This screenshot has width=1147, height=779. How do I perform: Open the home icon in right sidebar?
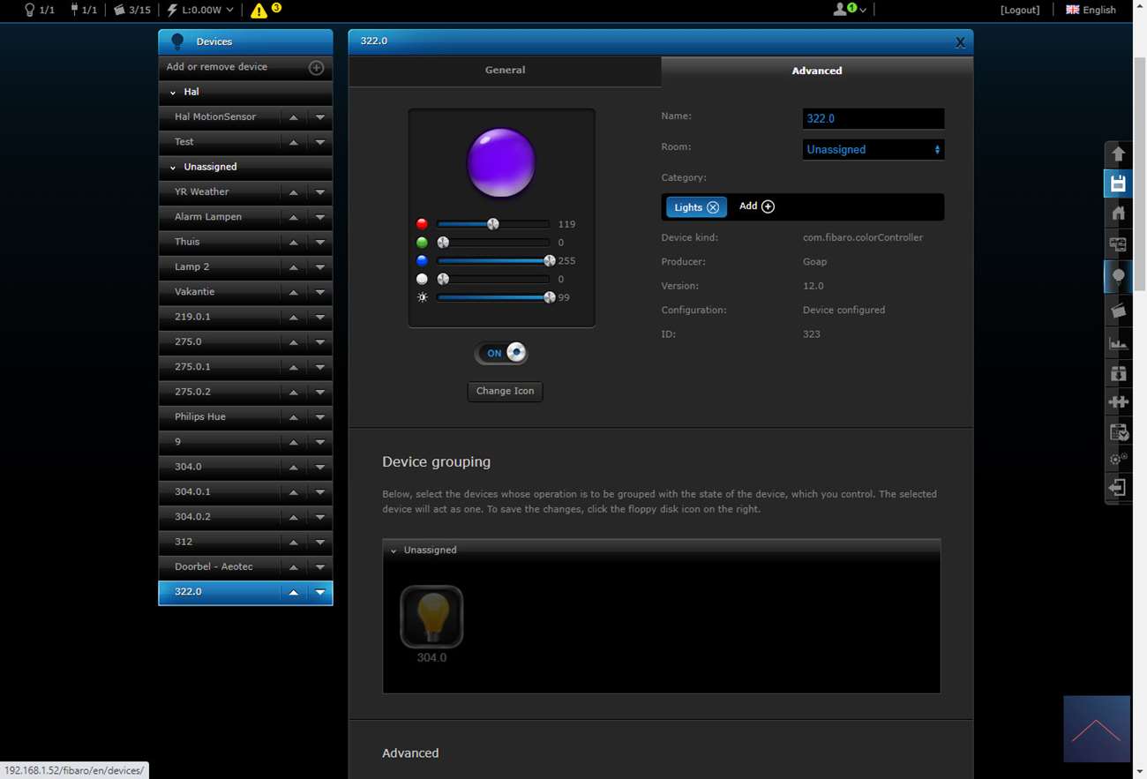pyautogui.click(x=1118, y=213)
